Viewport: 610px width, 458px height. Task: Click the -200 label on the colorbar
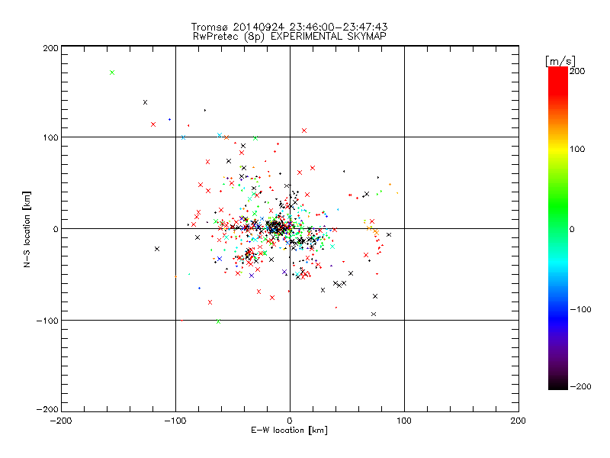(580, 386)
